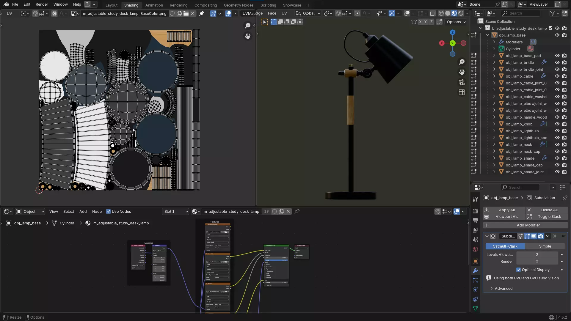The height and width of the screenshot is (321, 571).
Task: Open the Particles properties tab icon
Action: (x=475, y=280)
